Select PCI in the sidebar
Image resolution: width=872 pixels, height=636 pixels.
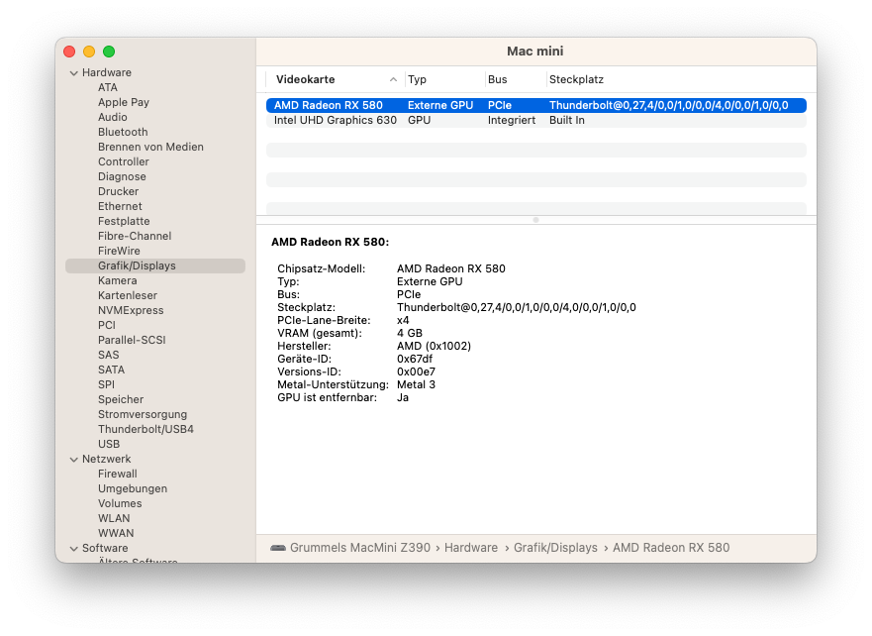pyautogui.click(x=107, y=325)
